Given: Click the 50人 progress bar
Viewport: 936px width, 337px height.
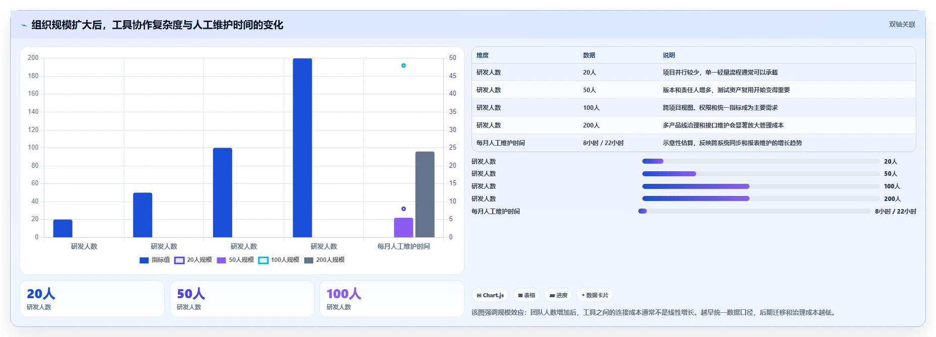Looking at the screenshot, I should (x=761, y=174).
